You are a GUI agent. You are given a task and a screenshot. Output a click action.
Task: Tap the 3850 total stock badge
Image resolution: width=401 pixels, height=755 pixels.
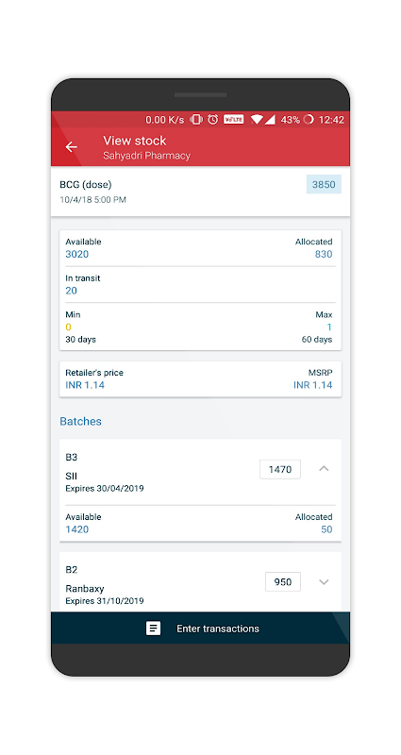coord(324,184)
